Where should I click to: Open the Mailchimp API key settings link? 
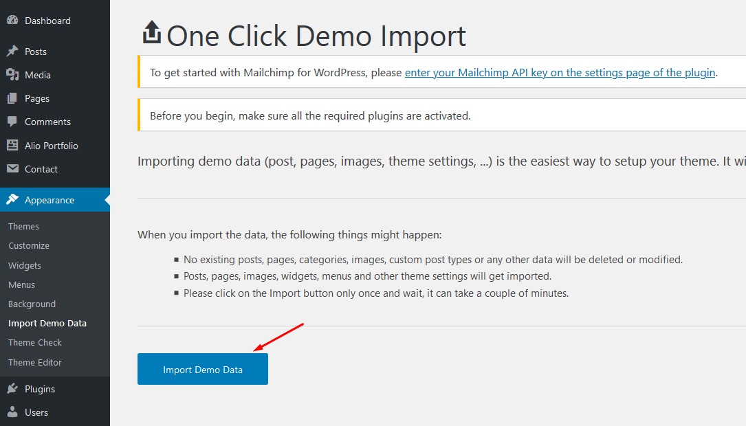click(560, 73)
